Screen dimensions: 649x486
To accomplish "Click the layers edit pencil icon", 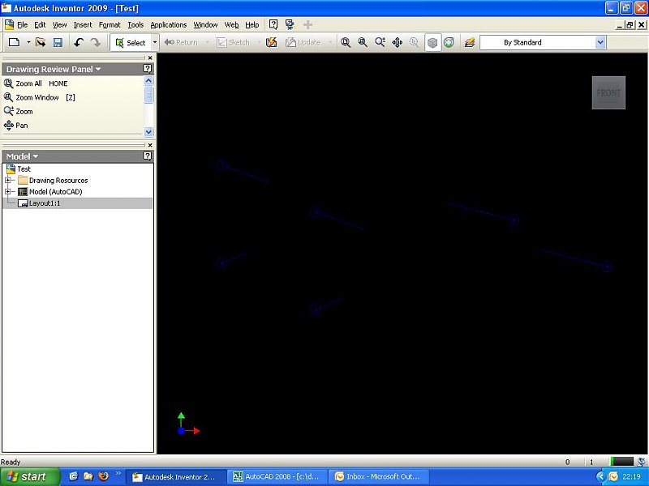I will coord(470,42).
